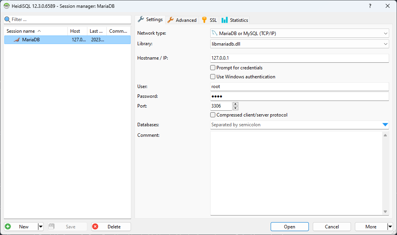
Task: Open the Library dropdown
Action: click(x=385, y=44)
